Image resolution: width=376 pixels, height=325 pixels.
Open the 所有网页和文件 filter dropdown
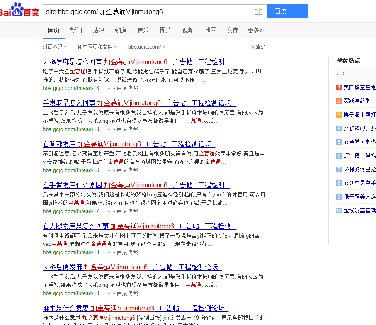(x=97, y=47)
